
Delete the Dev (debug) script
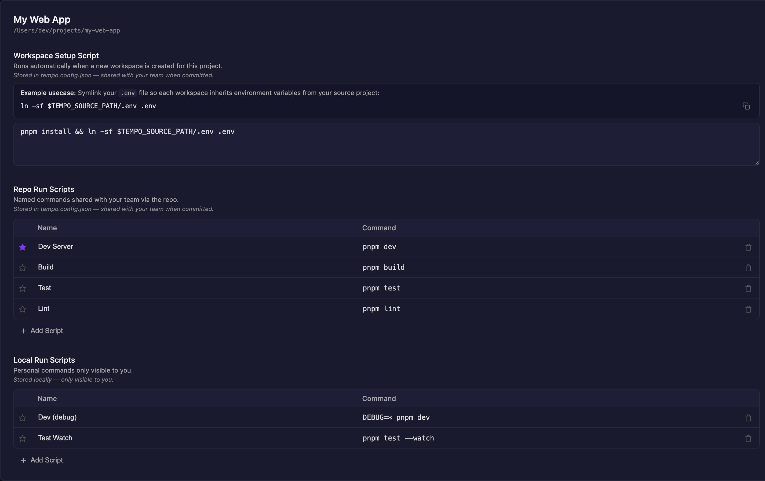748,417
